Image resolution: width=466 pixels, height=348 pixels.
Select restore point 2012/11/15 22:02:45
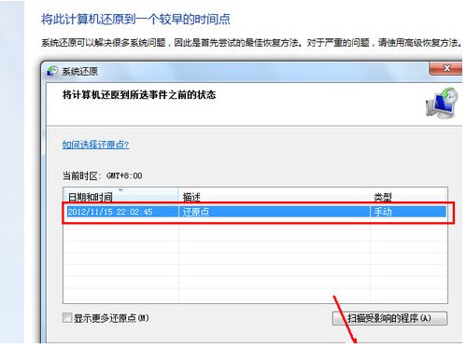point(257,212)
